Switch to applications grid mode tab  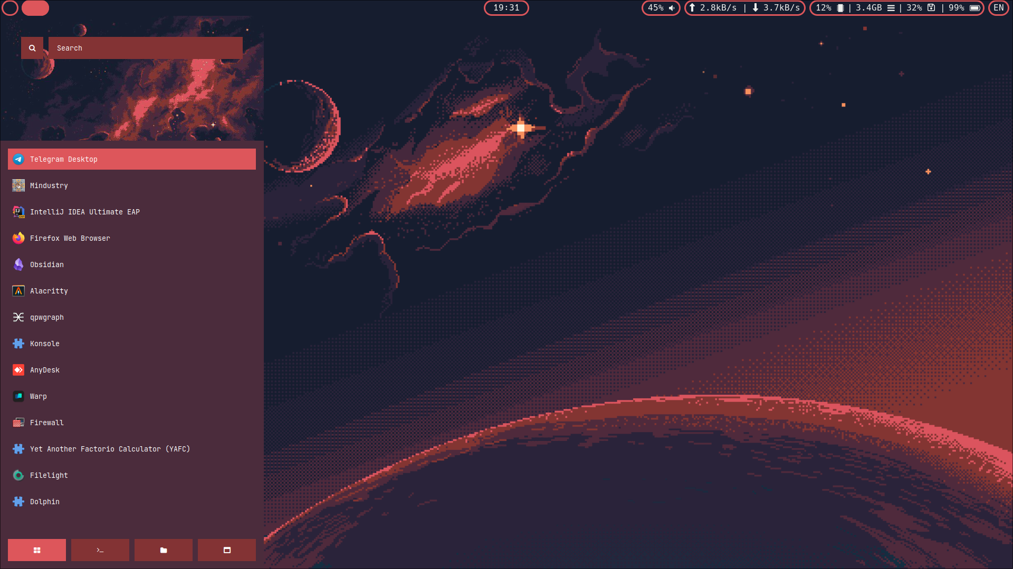(37, 550)
